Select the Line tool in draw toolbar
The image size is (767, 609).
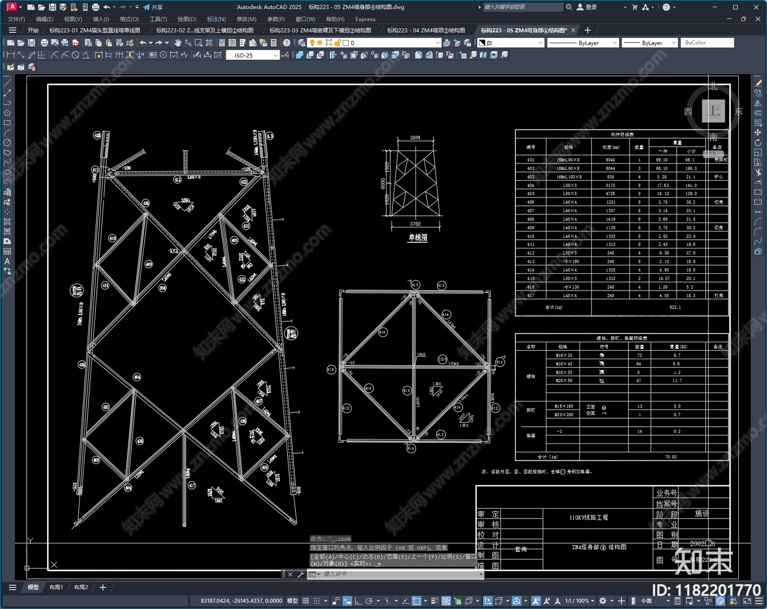tap(7, 83)
